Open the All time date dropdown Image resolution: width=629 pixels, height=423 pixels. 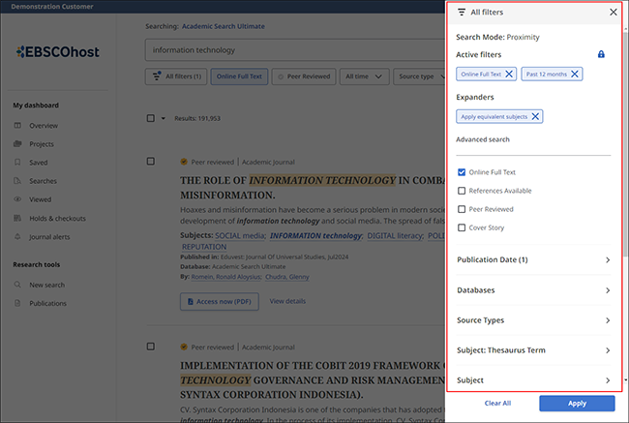[364, 76]
